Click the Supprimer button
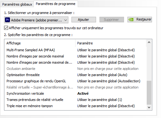 pos(112,20)
